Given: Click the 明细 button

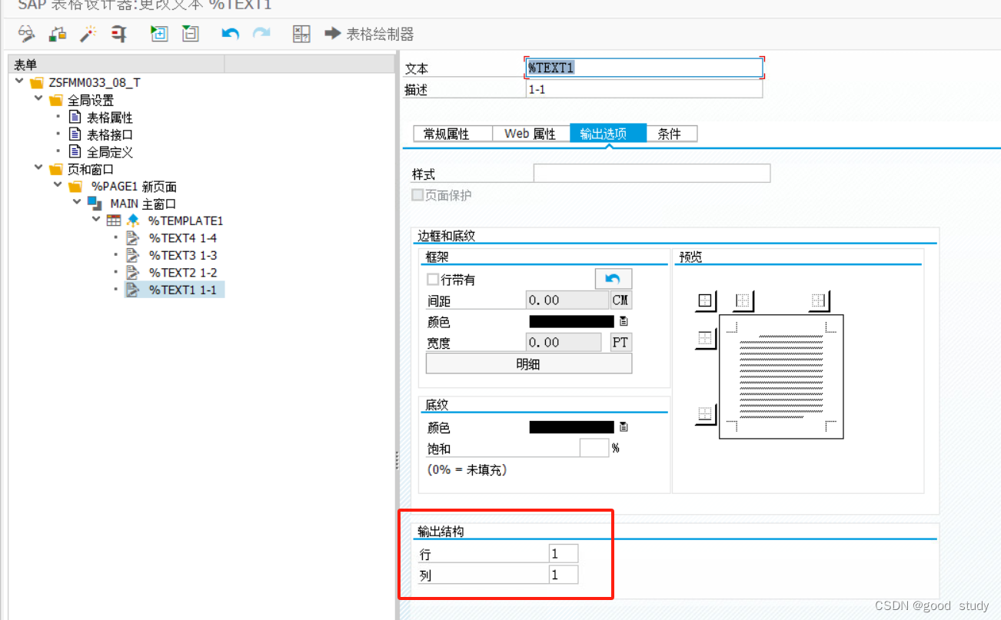Looking at the screenshot, I should [x=528, y=363].
